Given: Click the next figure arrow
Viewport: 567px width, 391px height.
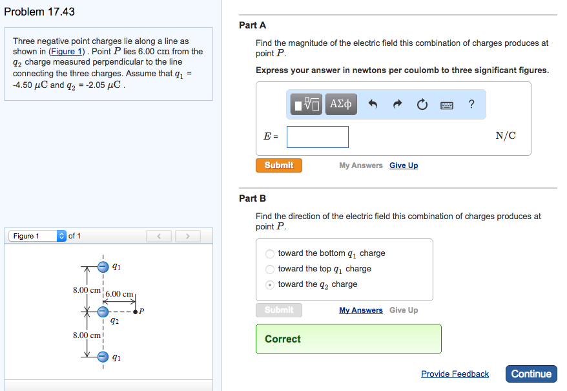Looking at the screenshot, I should (x=187, y=236).
